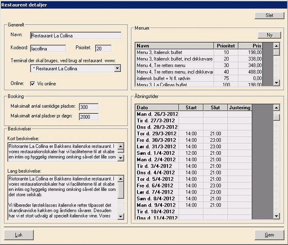Click into the Lang beskrivelse text box

click(x=62, y=197)
